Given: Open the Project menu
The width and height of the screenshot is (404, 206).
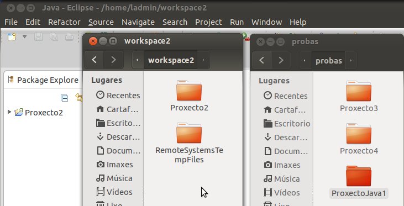Looking at the screenshot, I should point(208,22).
